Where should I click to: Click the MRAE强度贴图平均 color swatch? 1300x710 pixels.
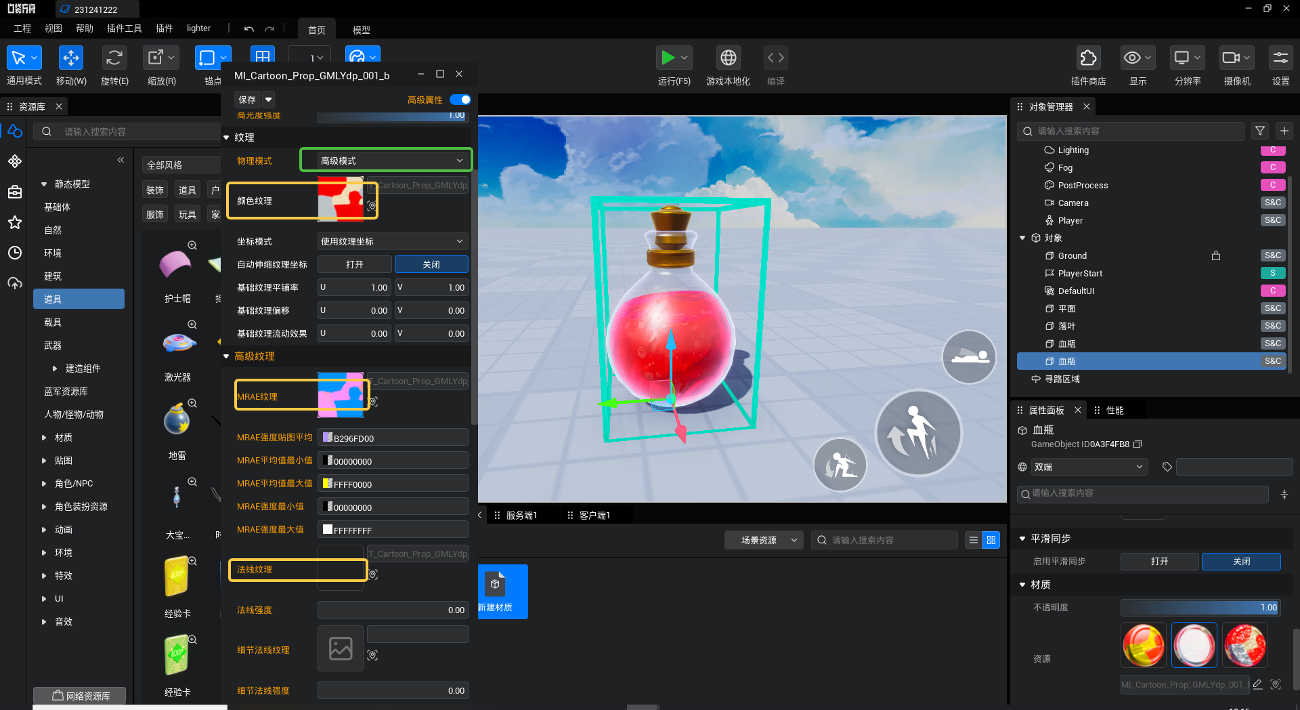(x=328, y=438)
